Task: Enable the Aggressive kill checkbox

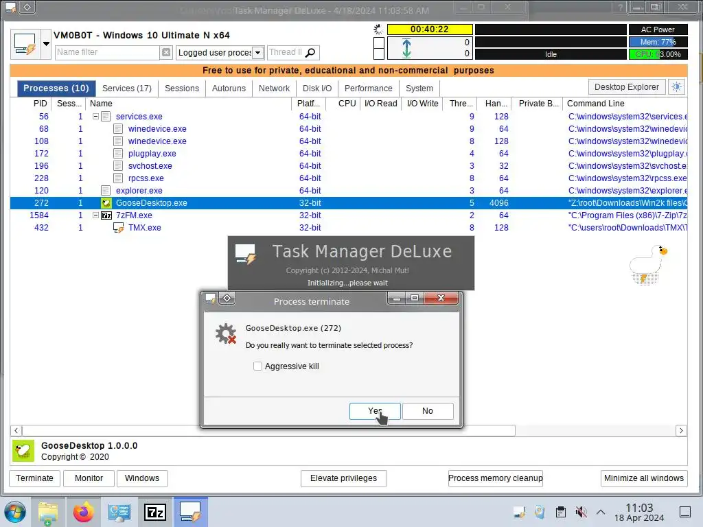Action: [x=258, y=366]
